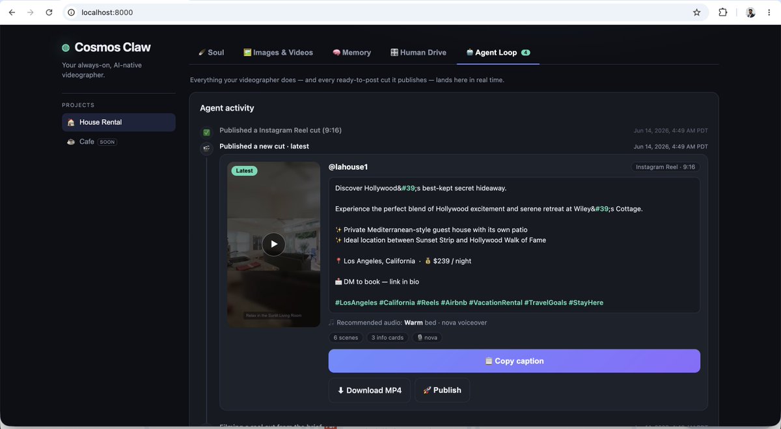Viewport: 781px width, 429px height.
Task: Click the Published a Instagram Reel cut entry
Action: [x=281, y=130]
